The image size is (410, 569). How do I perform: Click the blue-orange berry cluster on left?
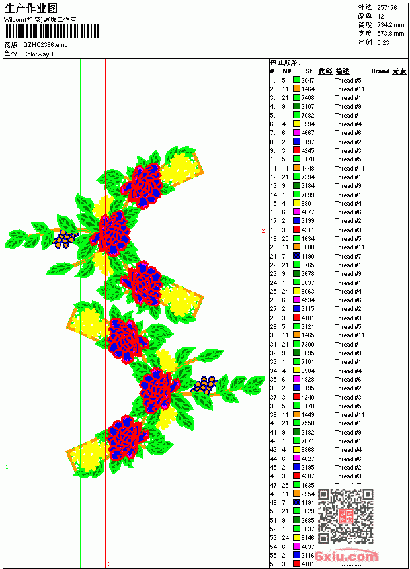65,240
